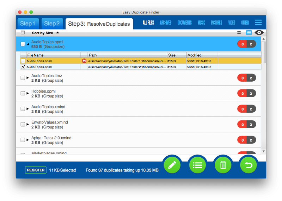Click the 0/2 counter badge for Apiqa-Tuts+2.0.xmind
282x201 pixels.
(x=246, y=140)
